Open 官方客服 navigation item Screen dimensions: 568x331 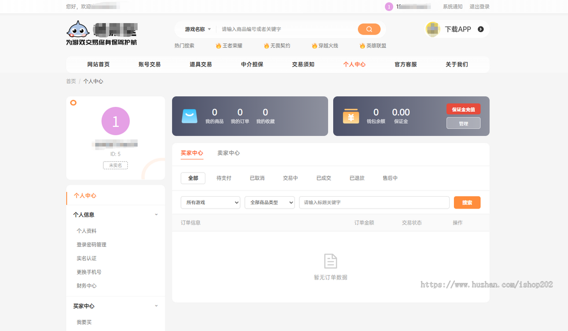click(406, 64)
